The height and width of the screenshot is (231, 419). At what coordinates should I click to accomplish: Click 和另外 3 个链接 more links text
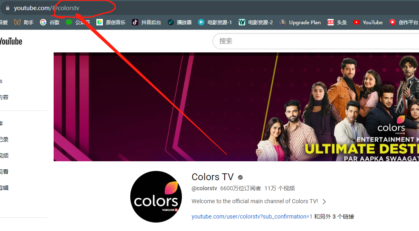334,216
